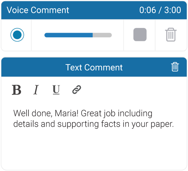The width and height of the screenshot is (188, 171).
Task: Click the gray unfilled end of the progress bar
Action: tap(102, 35)
